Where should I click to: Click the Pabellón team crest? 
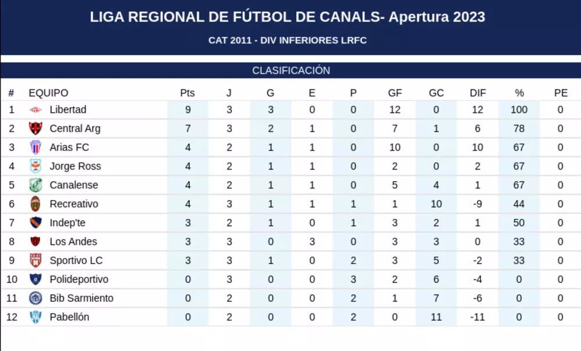coord(36,317)
